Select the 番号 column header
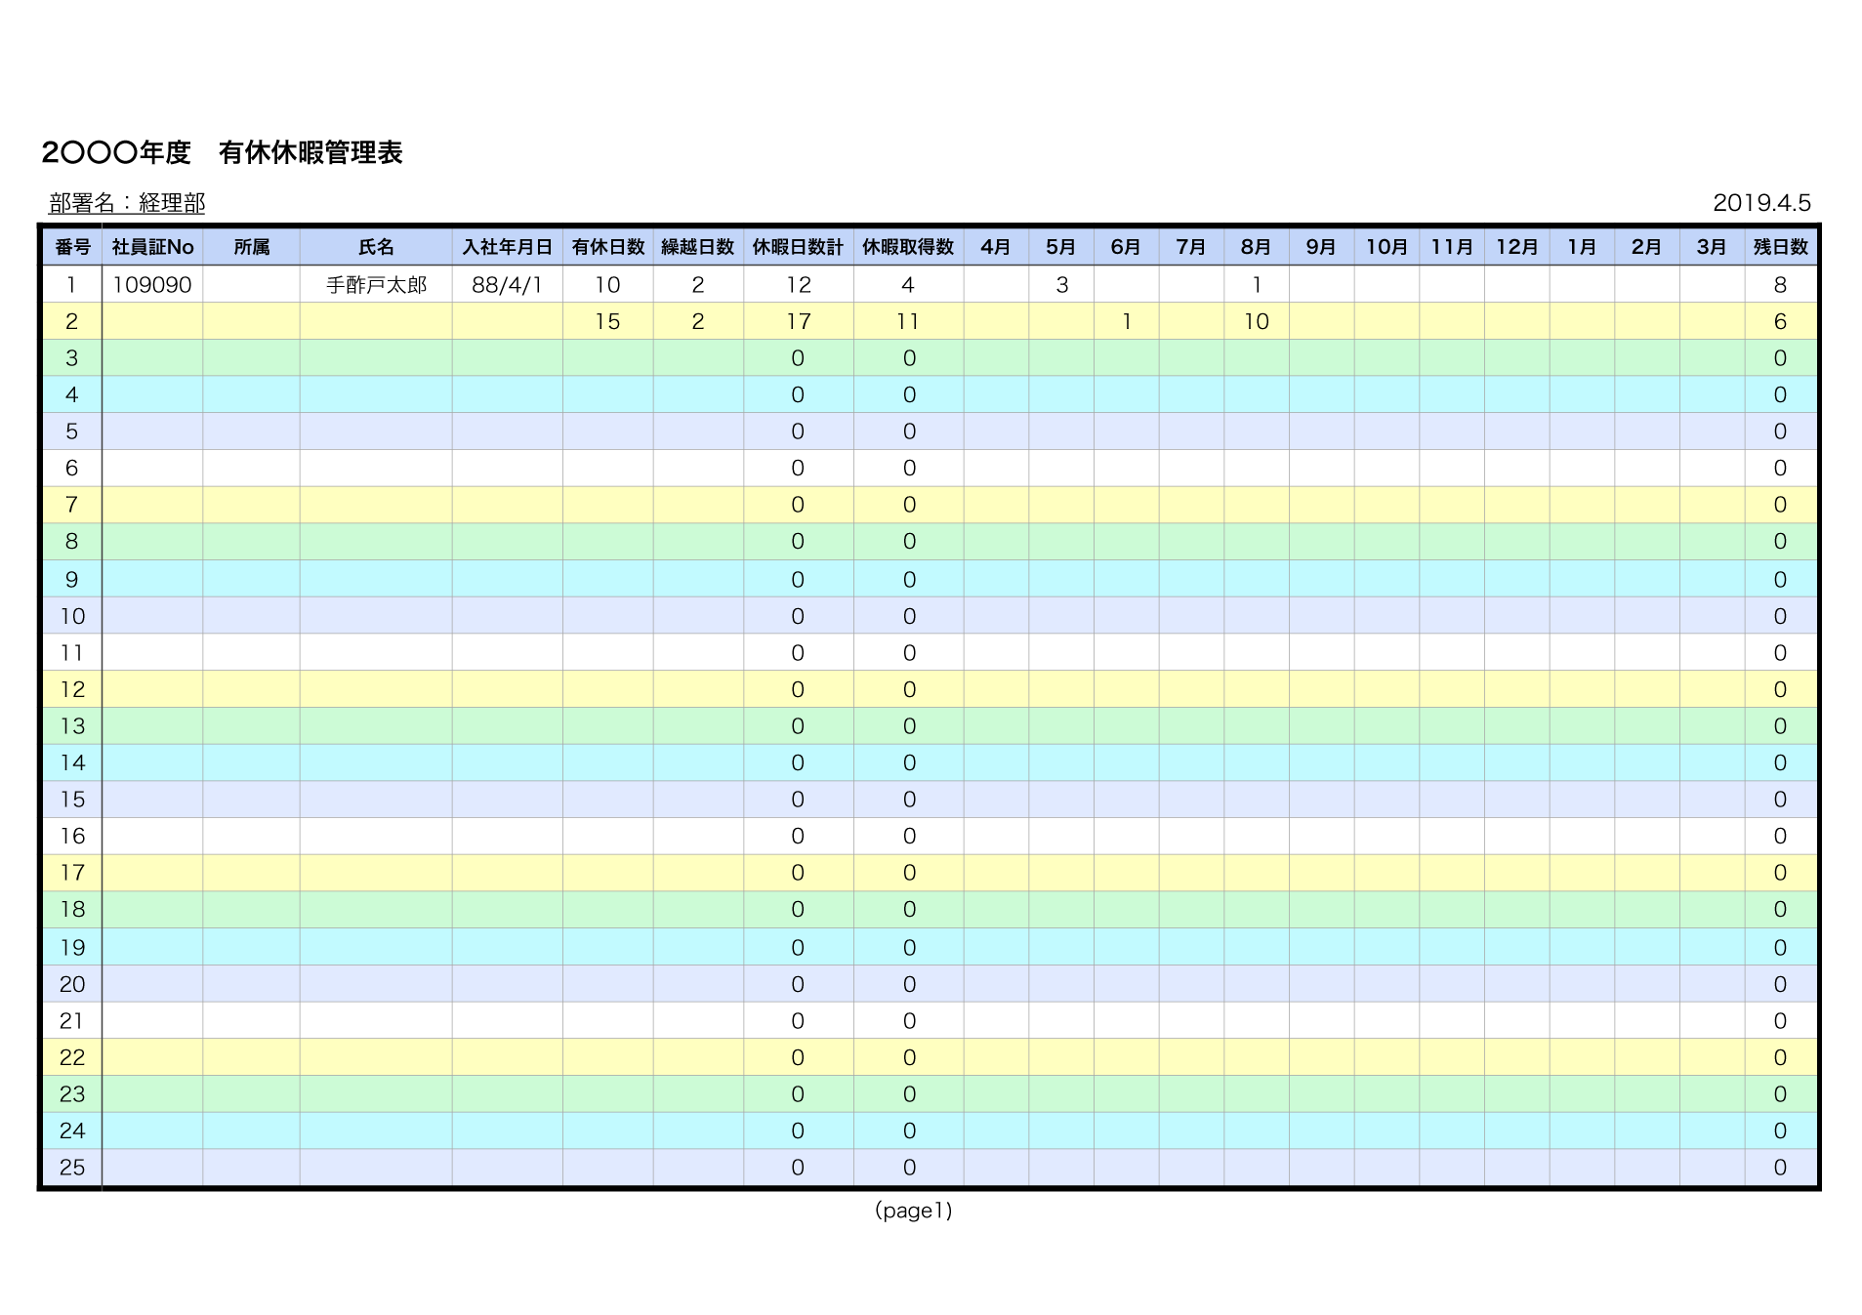Screen dimensions: 1862x1315 click(72, 247)
